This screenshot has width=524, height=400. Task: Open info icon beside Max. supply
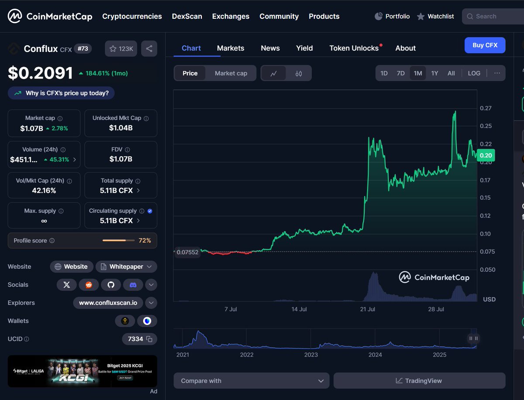61,211
